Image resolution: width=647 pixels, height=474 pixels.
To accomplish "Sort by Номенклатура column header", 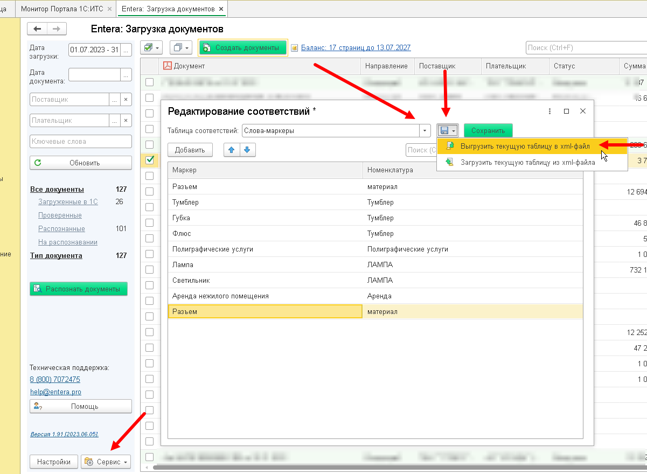I will click(x=473, y=170).
